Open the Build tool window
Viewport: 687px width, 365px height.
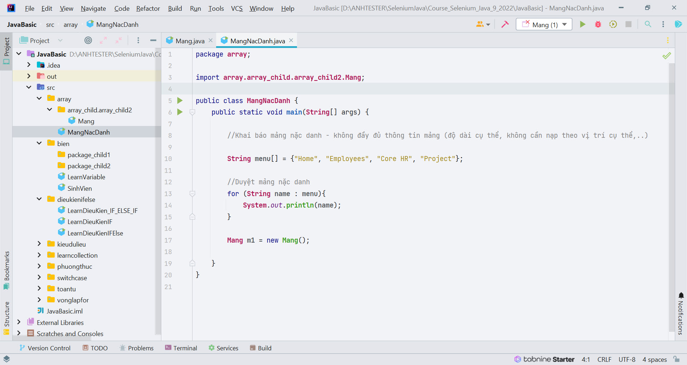(261, 348)
